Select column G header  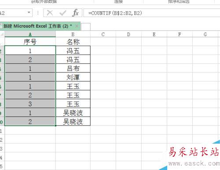click(x=205, y=34)
